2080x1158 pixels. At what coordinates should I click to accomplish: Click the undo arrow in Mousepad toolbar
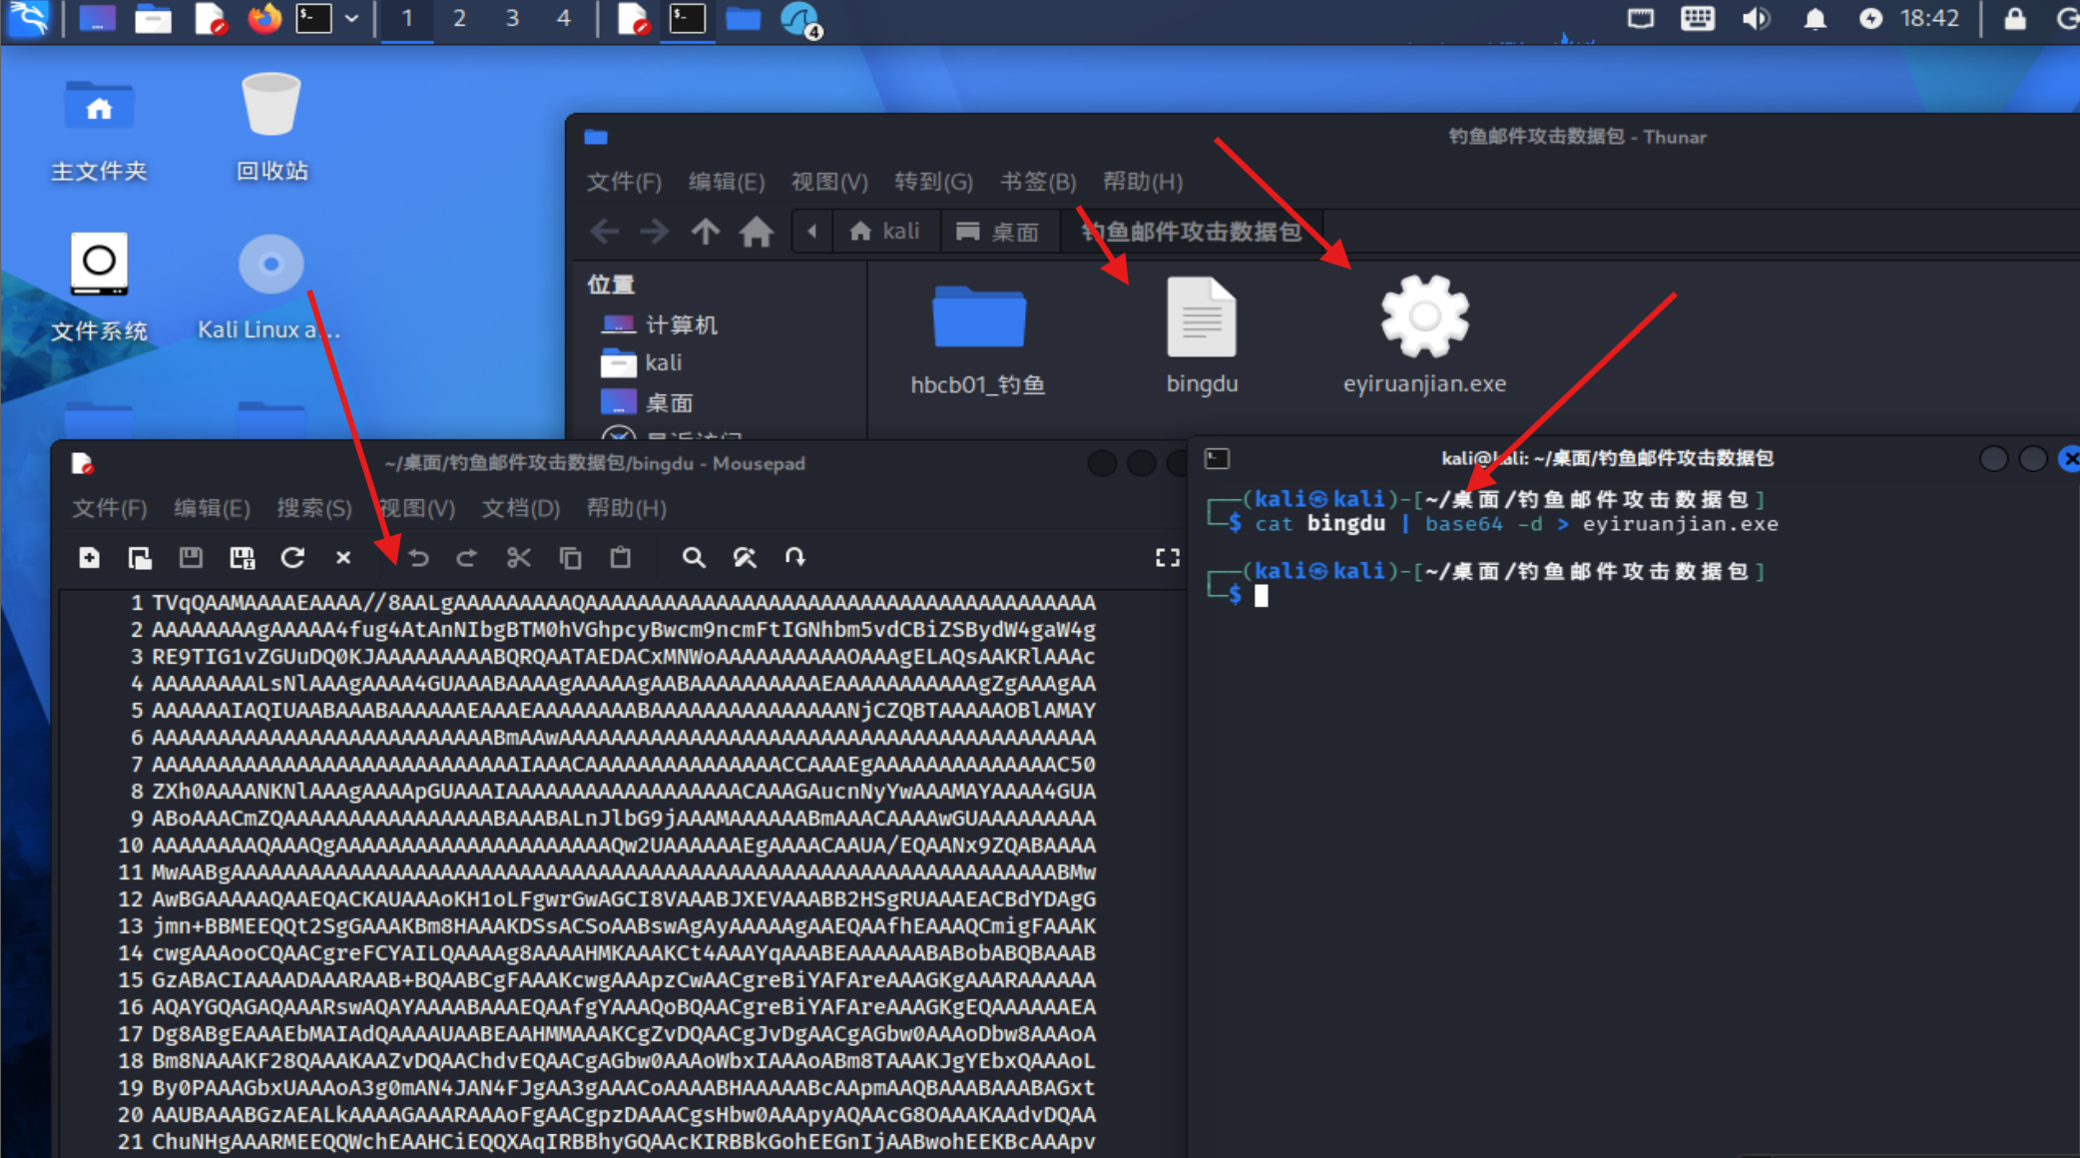[x=419, y=557]
